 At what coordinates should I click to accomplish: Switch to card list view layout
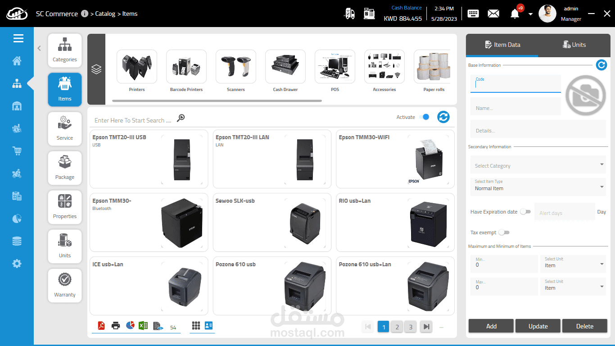click(208, 325)
